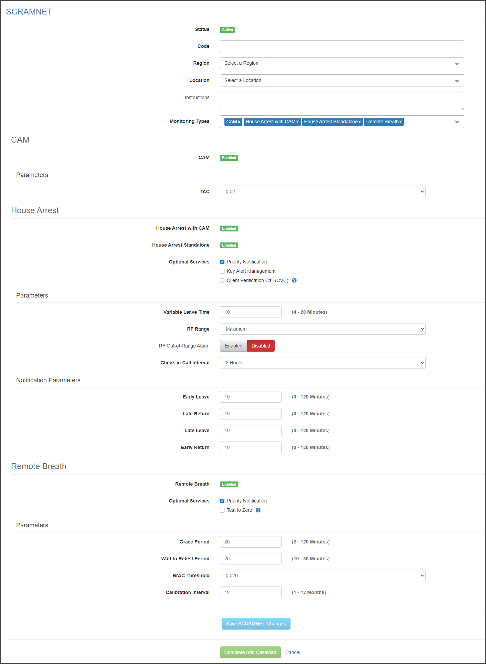Click Save SCRAMNET Changes button
Image resolution: width=486 pixels, height=664 pixels.
[x=256, y=624]
